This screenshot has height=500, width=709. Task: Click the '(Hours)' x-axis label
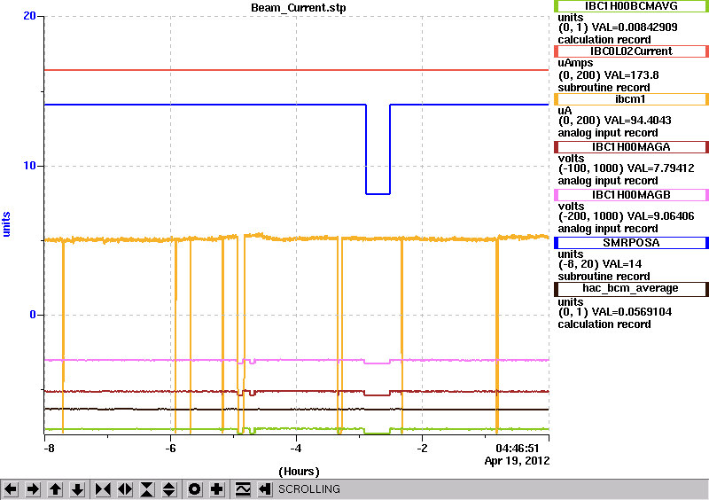coord(299,472)
